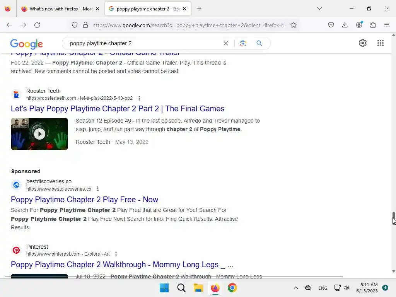The height and width of the screenshot is (297, 396).
Task: Open Google quick settings gear
Action: point(363,43)
